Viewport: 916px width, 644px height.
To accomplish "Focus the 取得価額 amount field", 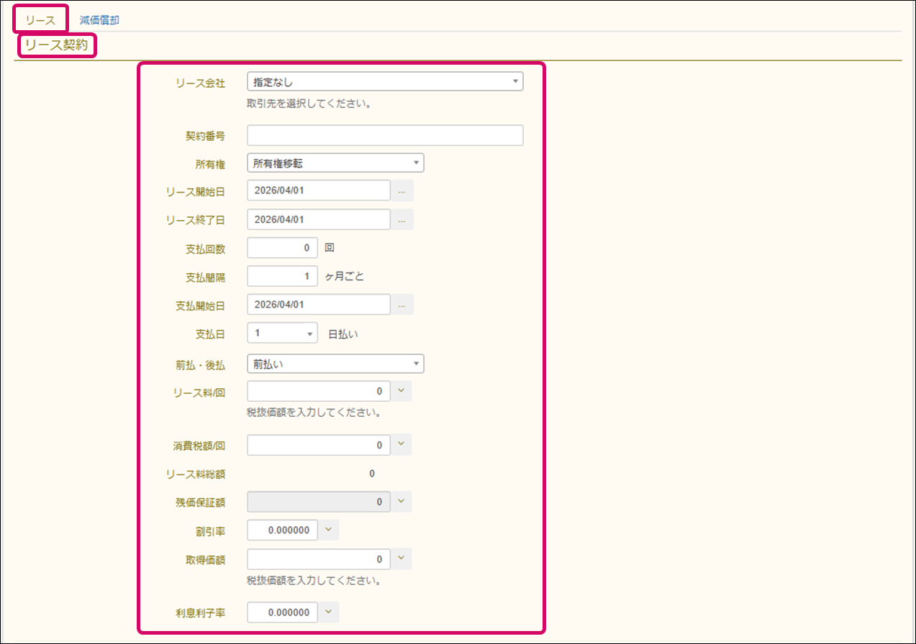I will point(318,558).
